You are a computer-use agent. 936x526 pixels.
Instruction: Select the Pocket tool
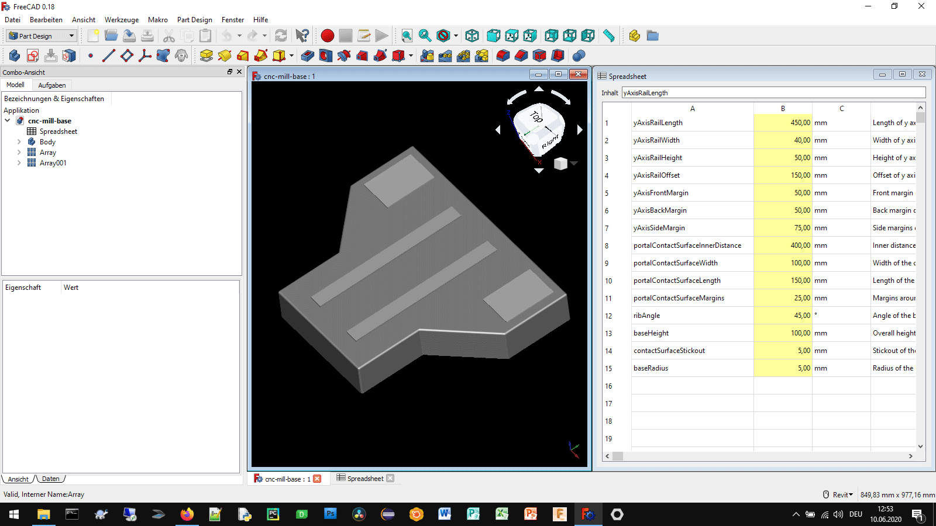pyautogui.click(x=308, y=56)
